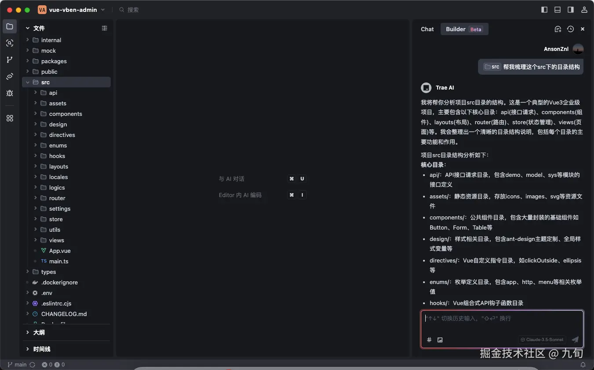Click the AnsonZnl user avatar

pyautogui.click(x=578, y=49)
